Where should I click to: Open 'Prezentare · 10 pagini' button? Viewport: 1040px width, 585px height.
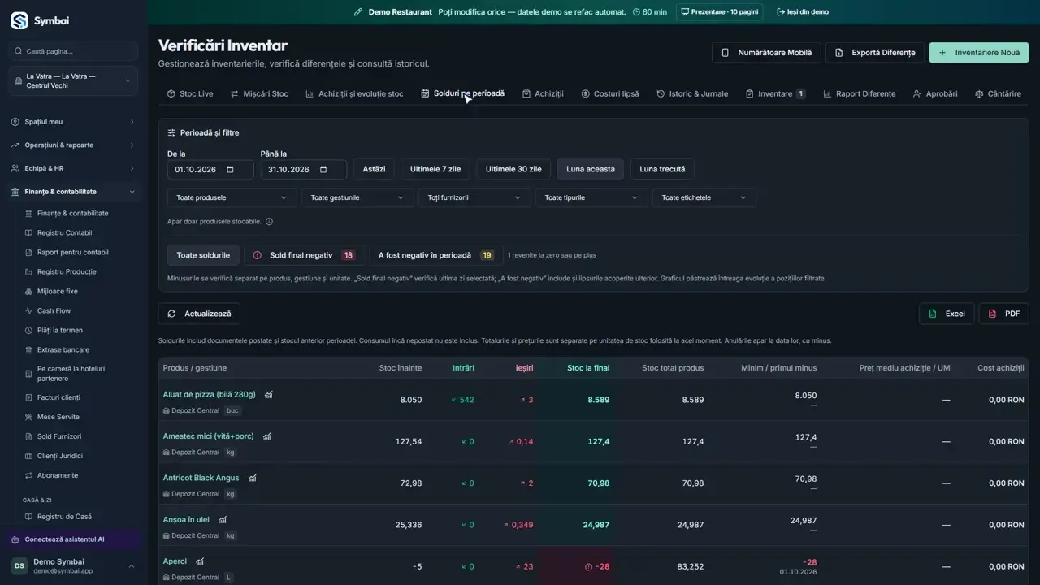tap(719, 12)
